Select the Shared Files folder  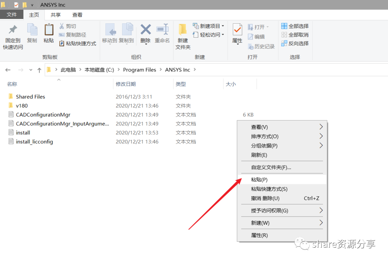click(31, 96)
